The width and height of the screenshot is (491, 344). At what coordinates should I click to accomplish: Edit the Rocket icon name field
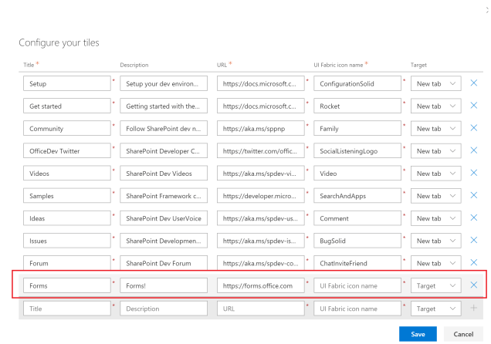coord(358,106)
